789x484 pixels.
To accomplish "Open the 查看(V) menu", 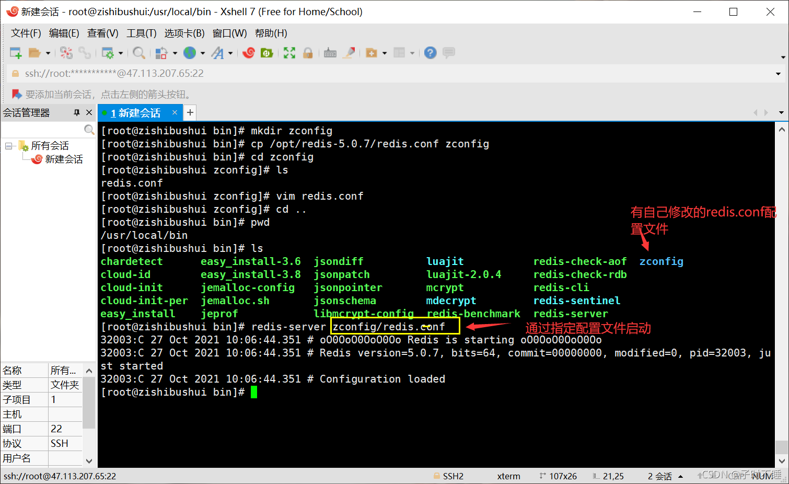I will 102,33.
